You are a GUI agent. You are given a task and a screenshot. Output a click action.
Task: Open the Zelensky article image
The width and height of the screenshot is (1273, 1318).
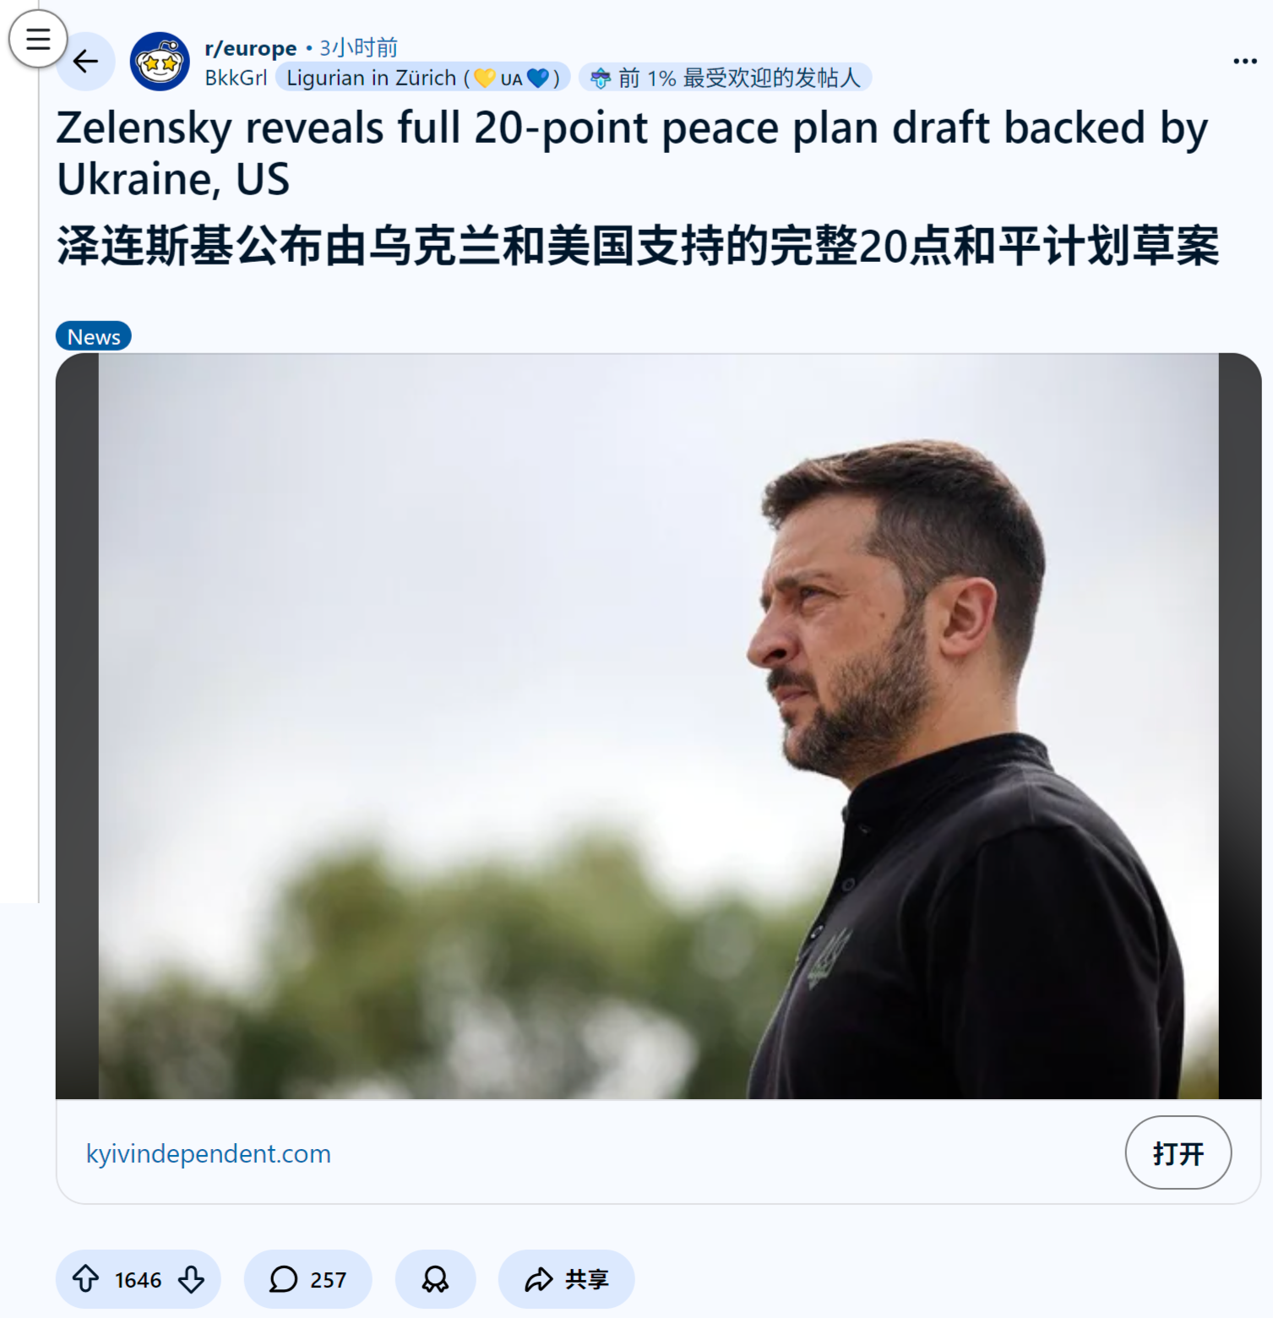click(658, 727)
